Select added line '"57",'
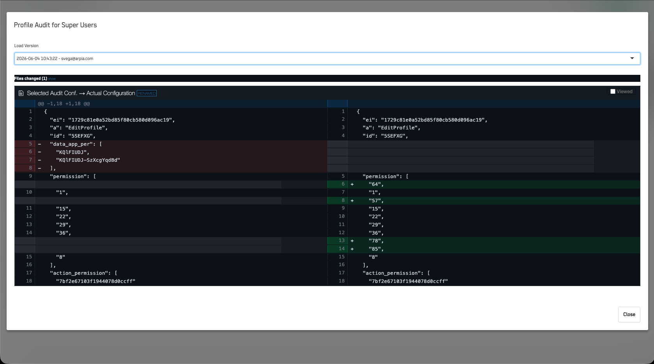Viewport: 654px width, 364px height. coord(376,201)
